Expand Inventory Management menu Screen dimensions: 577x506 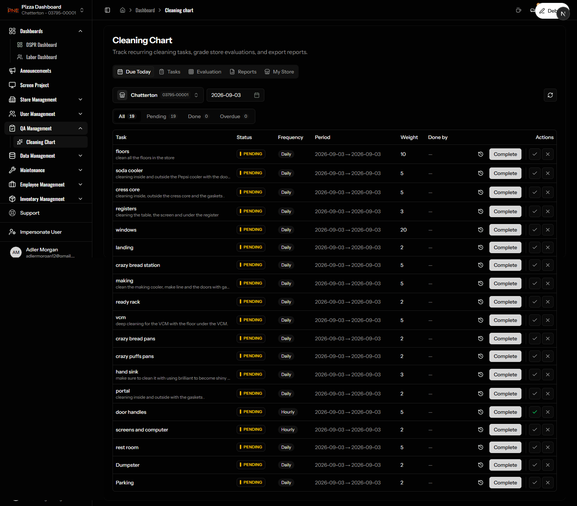[46, 199]
